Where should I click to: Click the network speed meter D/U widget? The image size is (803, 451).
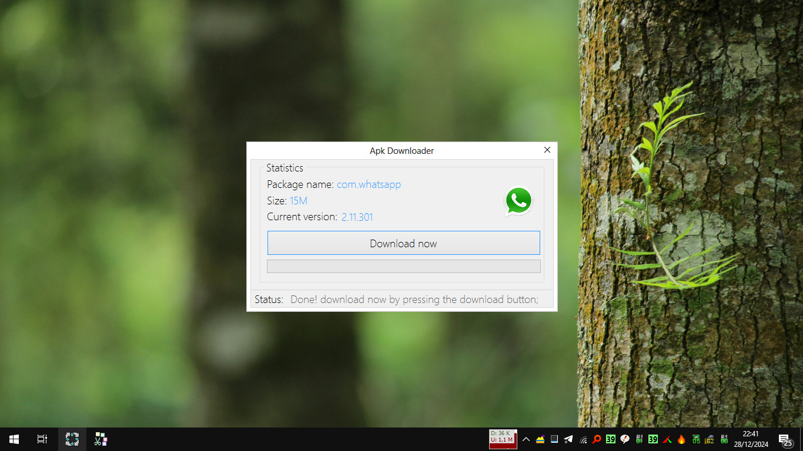click(x=503, y=439)
